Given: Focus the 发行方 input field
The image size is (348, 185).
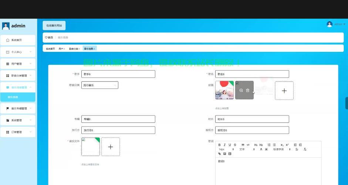Looking at the screenshot, I should point(118,130).
